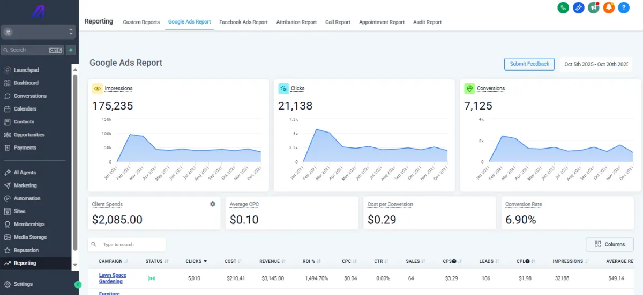The height and width of the screenshot is (295, 643).
Task: Click the CPS info question mark icon
Action: click(x=454, y=261)
